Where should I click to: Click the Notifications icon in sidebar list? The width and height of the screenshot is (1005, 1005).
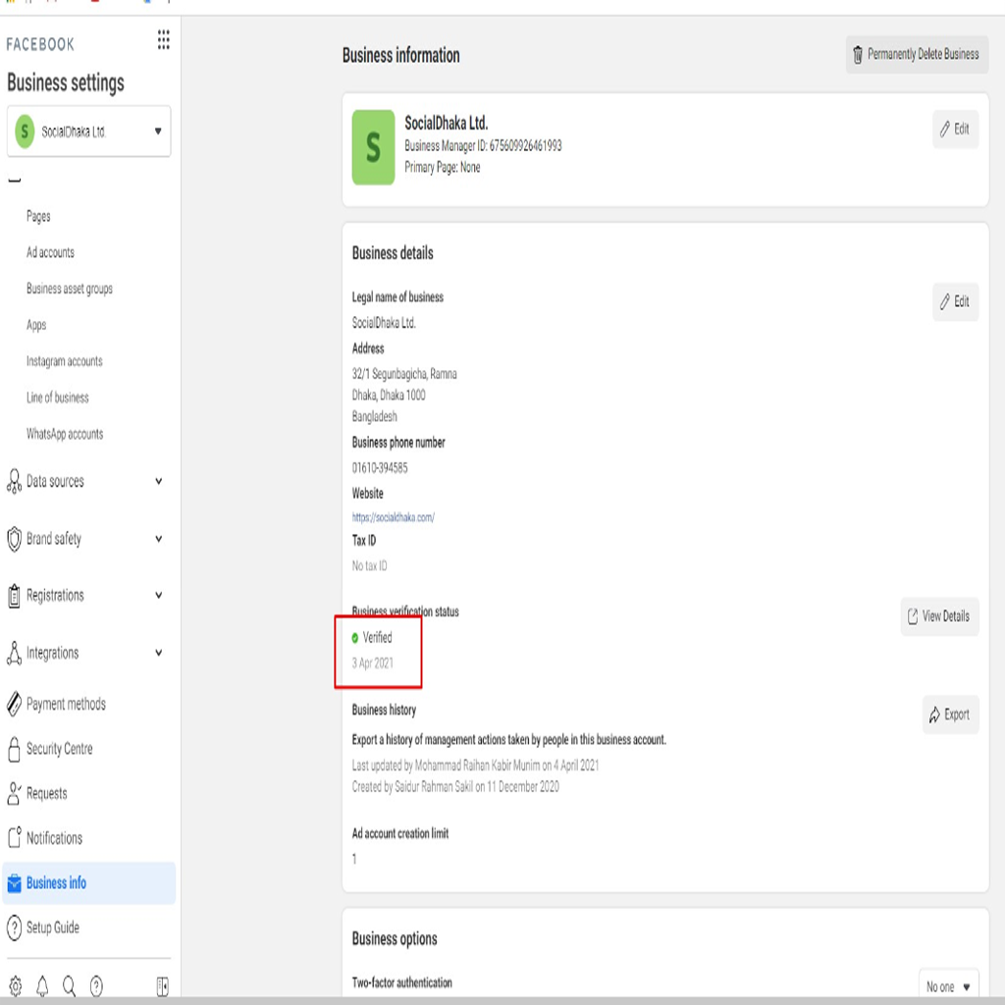(14, 838)
